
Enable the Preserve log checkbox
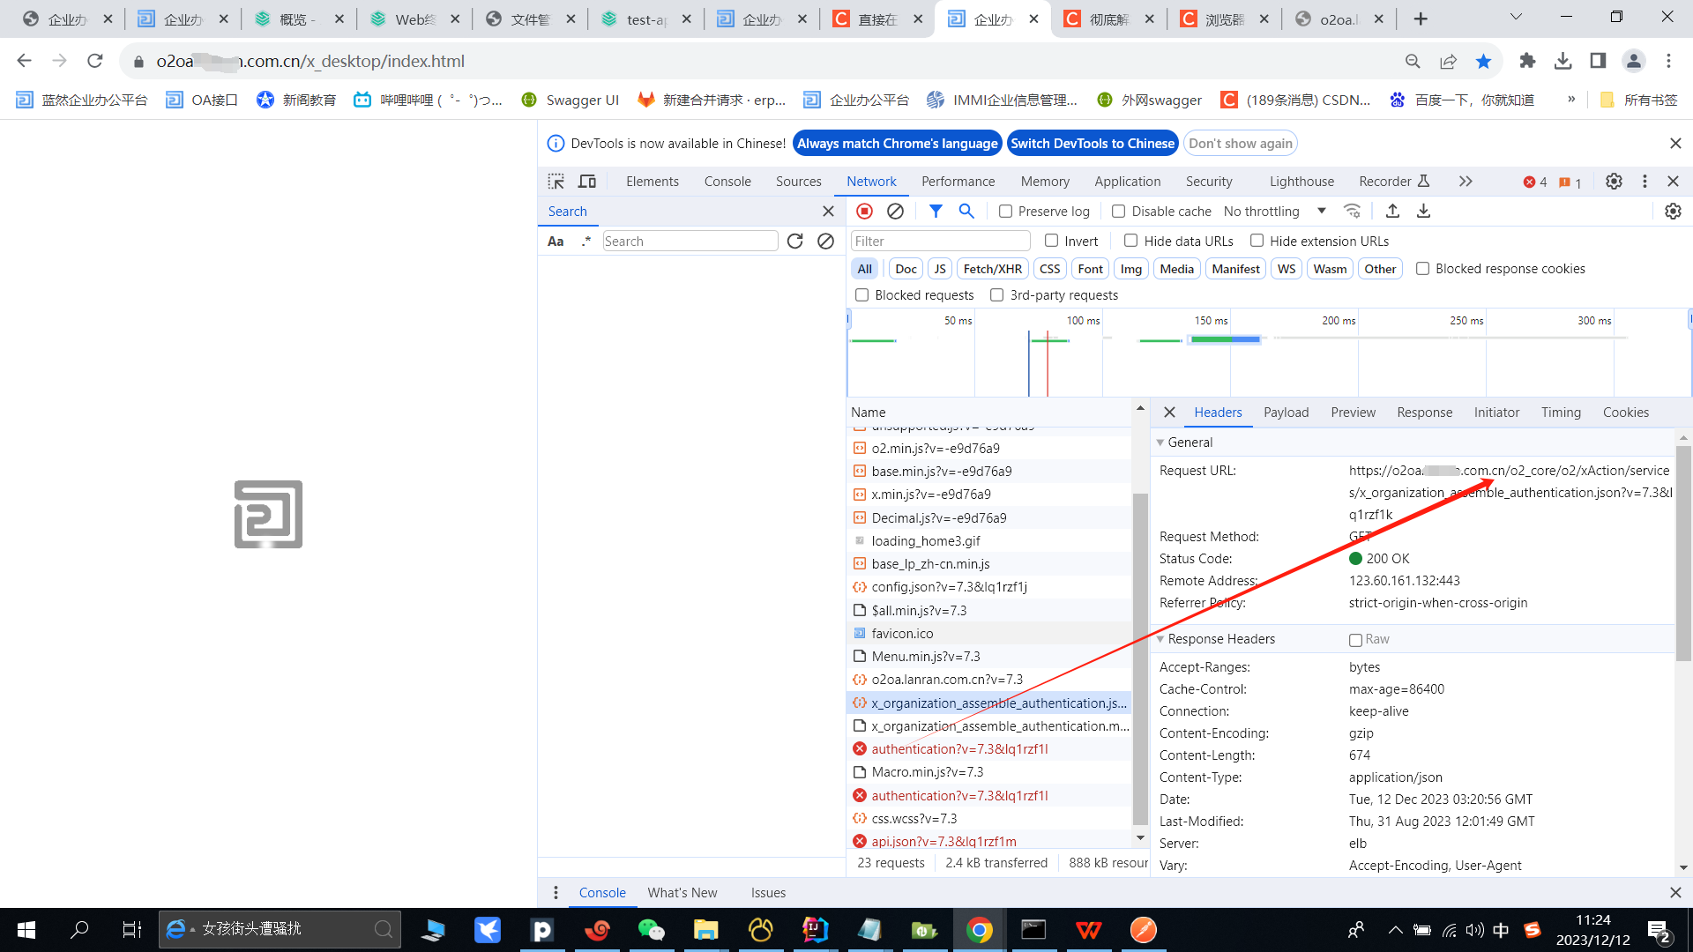pos(1005,212)
